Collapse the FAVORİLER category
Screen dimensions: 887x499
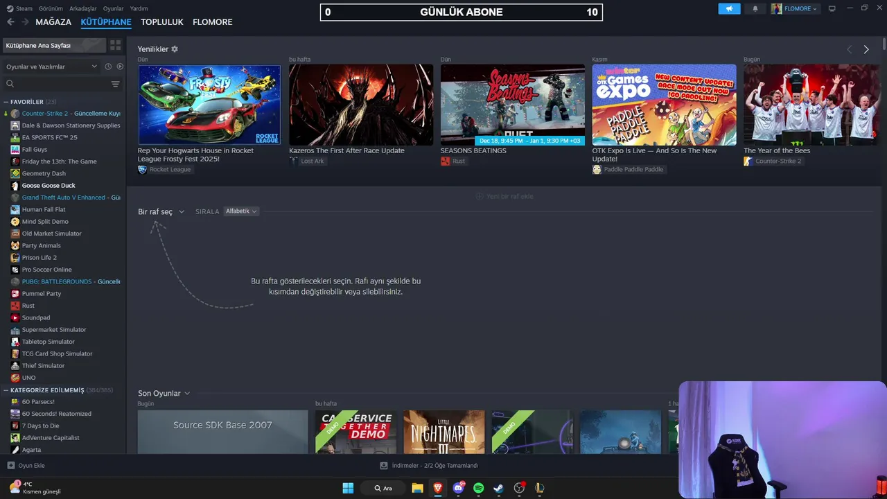[x=6, y=102]
